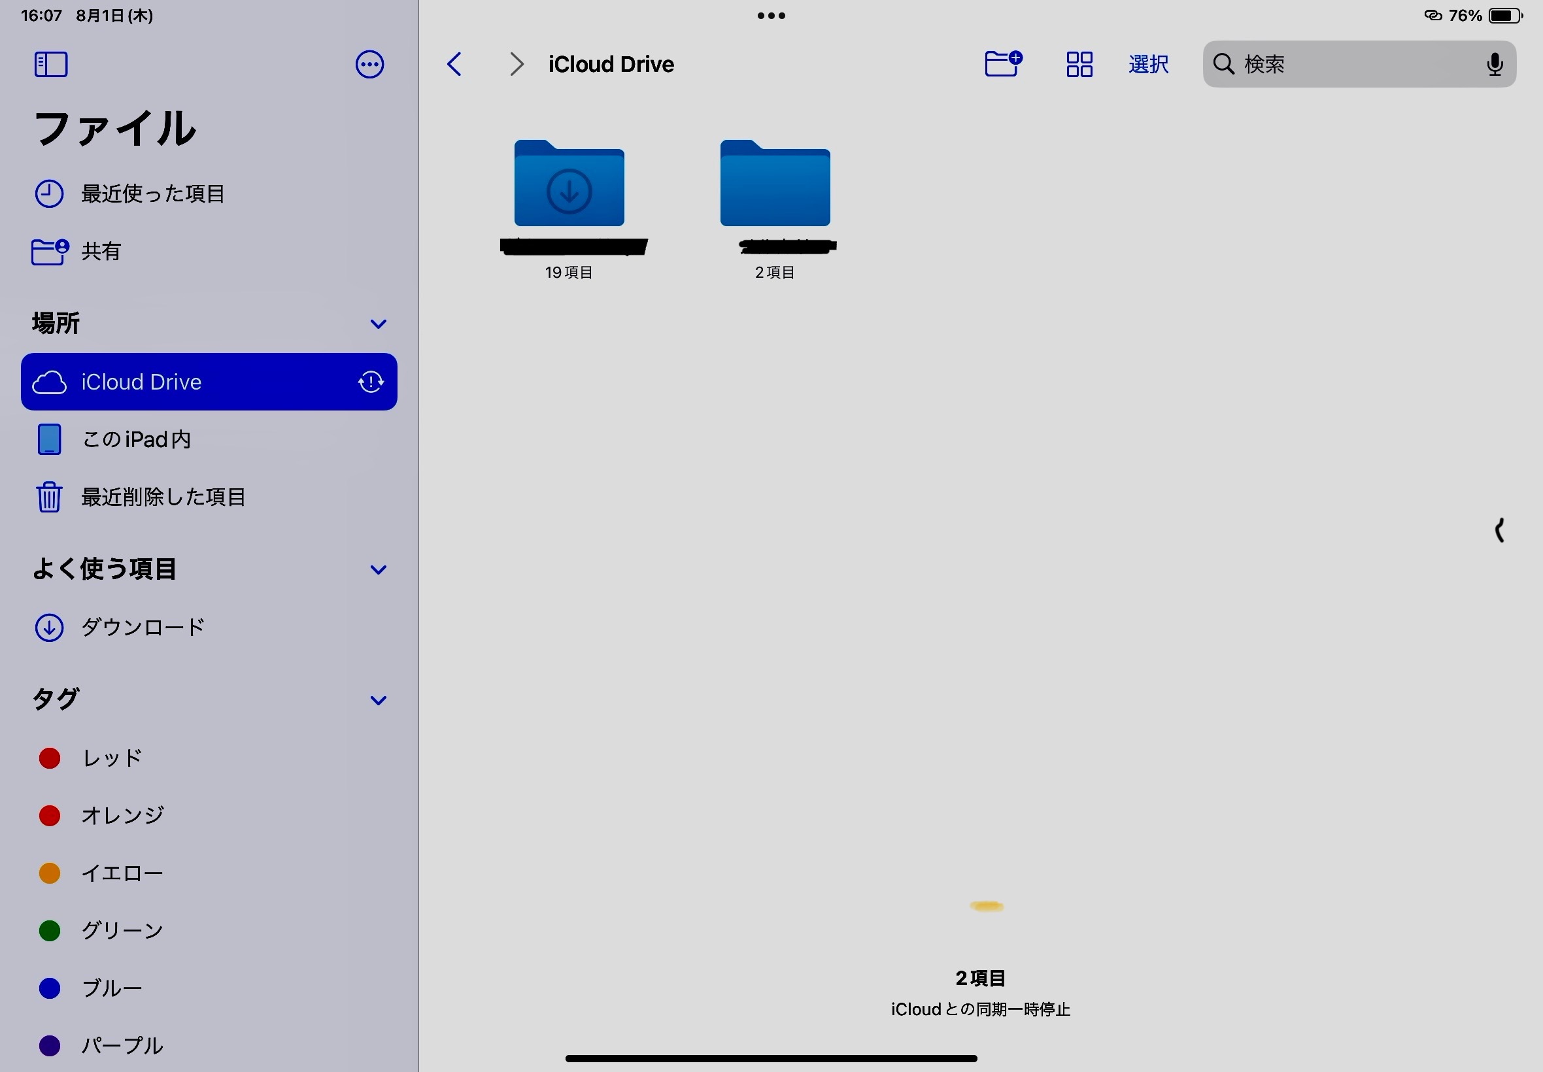Open folder with 19 項目
The height and width of the screenshot is (1072, 1543).
point(569,185)
